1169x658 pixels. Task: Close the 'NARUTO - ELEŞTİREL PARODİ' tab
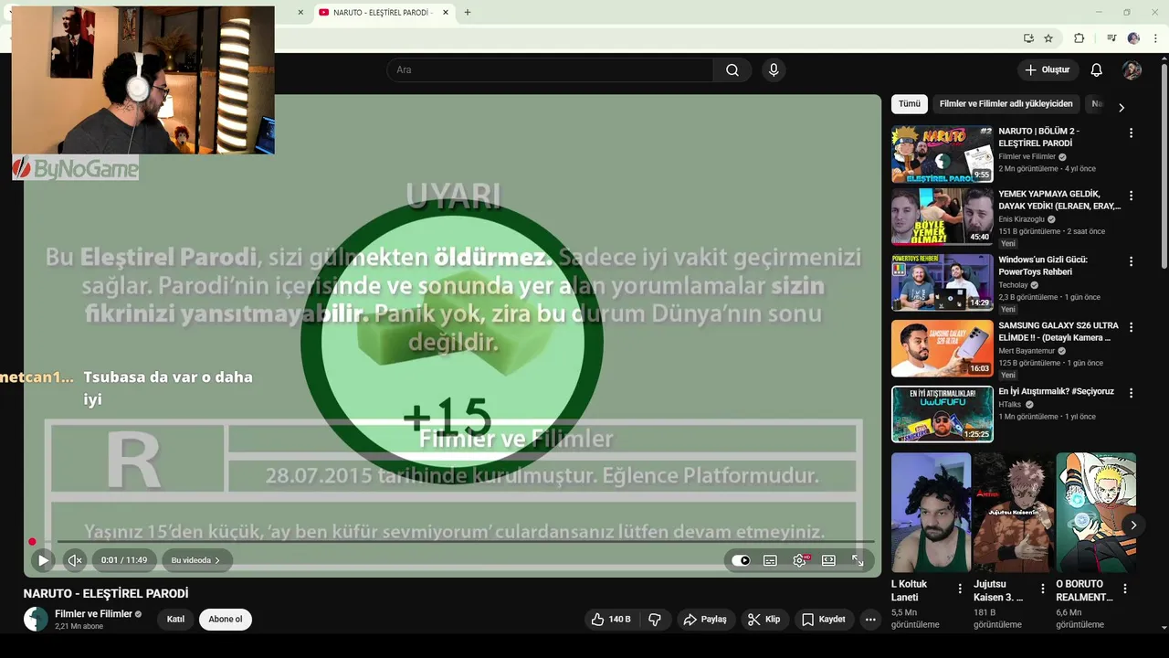(x=446, y=12)
